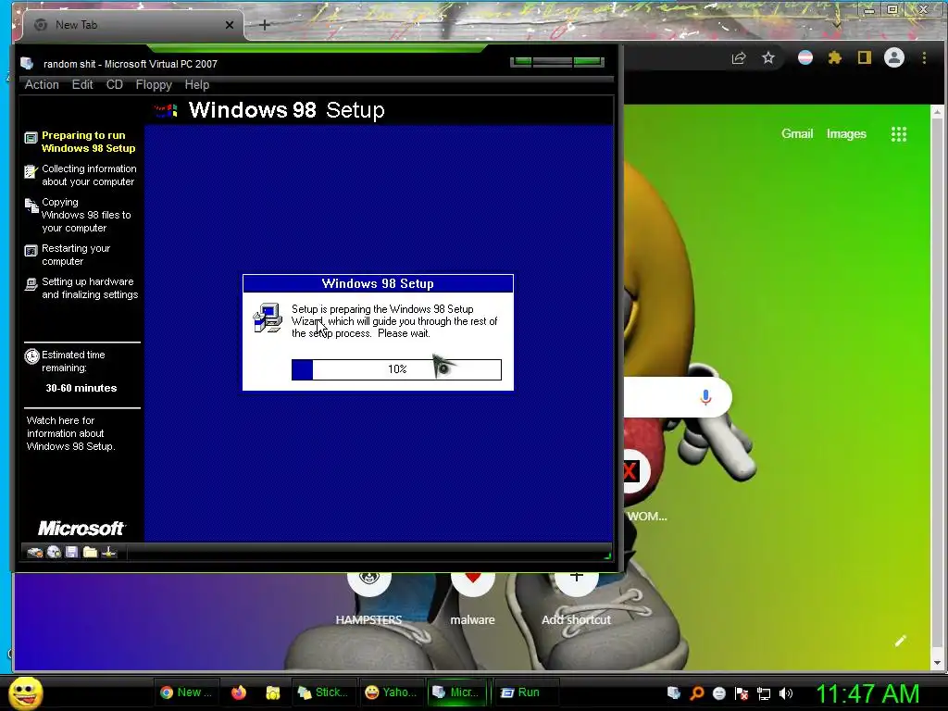Switch to Stick... taskbar button
Viewport: 948px width, 711px height.
(324, 692)
